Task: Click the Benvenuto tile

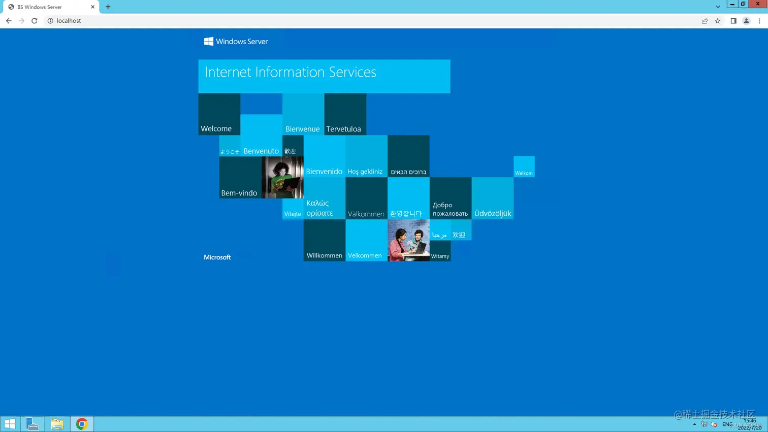Action: point(261,136)
